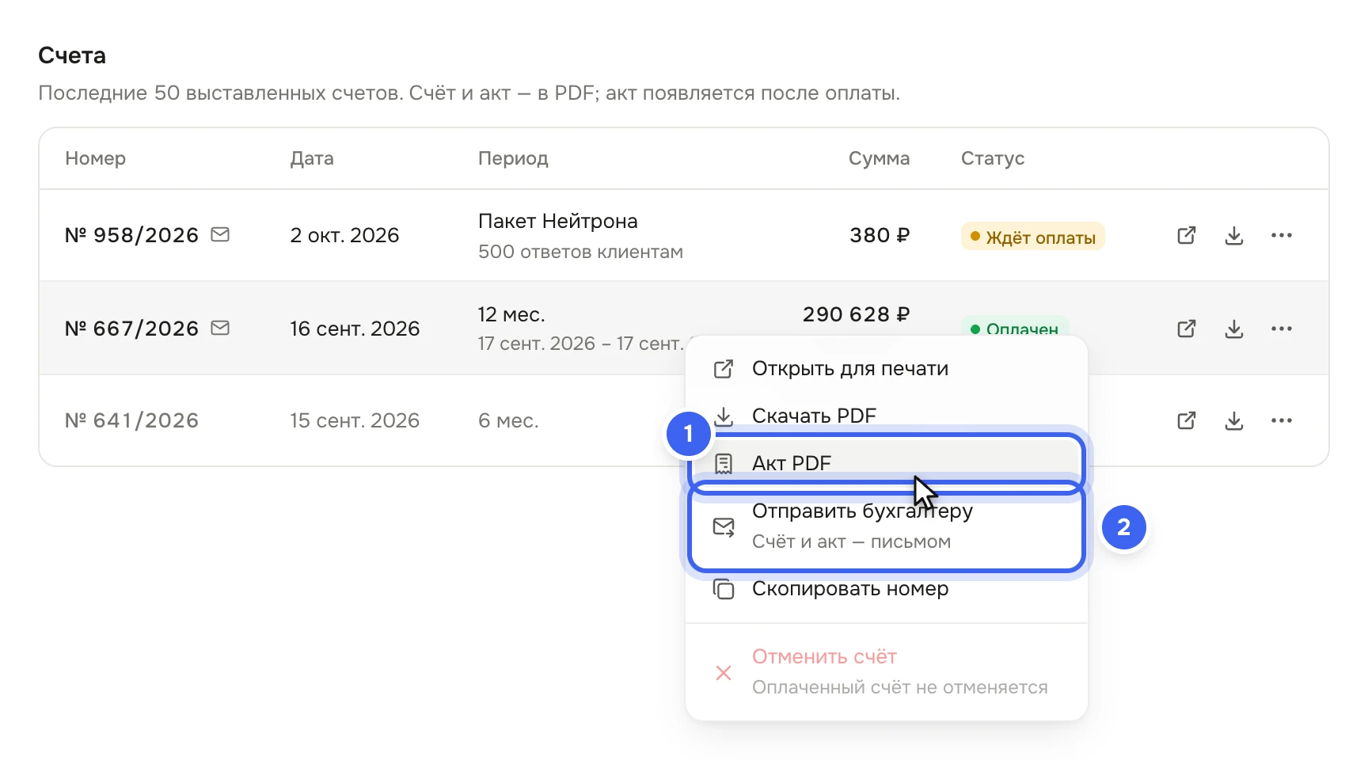Click invoice number № 641/2026
The image size is (1368, 760).
pos(131,420)
